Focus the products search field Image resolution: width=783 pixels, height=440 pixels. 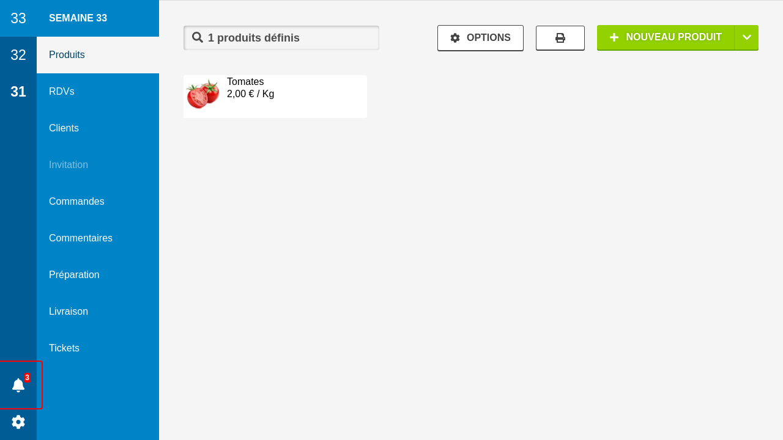281,38
